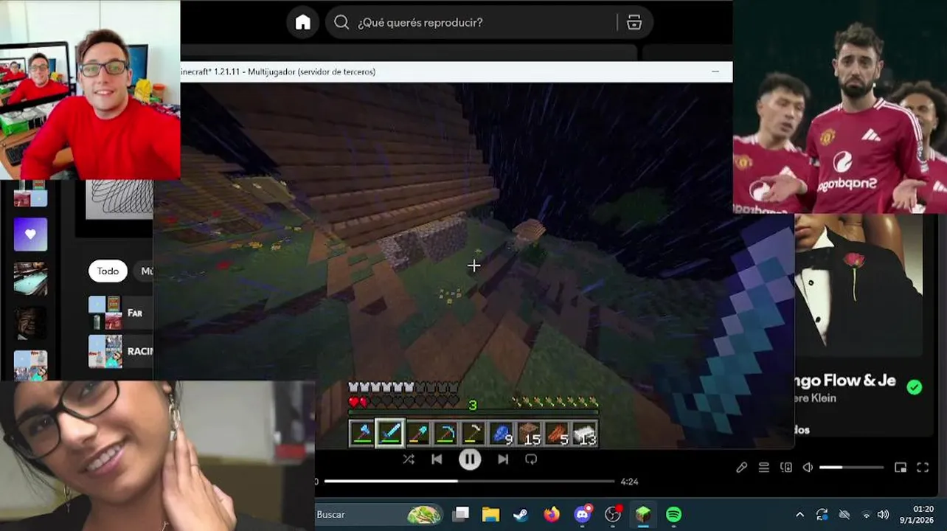The width and height of the screenshot is (947, 531).
Task: Pause playback with the round pause button
Action: click(x=470, y=459)
